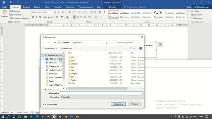
Task: Click increase font size icon
Action: [55, 12]
